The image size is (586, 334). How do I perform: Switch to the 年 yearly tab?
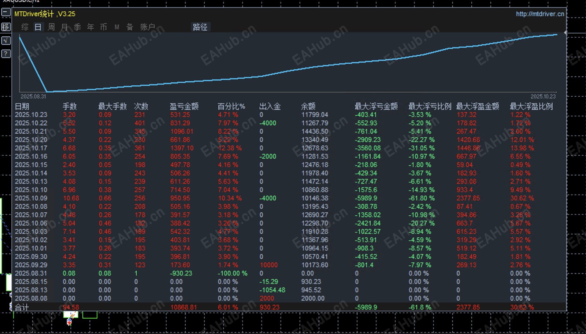coord(90,27)
